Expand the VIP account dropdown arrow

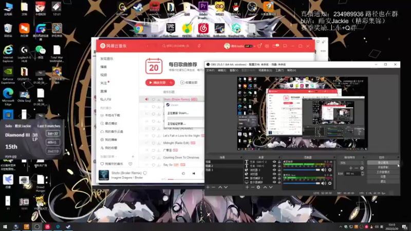254,46
